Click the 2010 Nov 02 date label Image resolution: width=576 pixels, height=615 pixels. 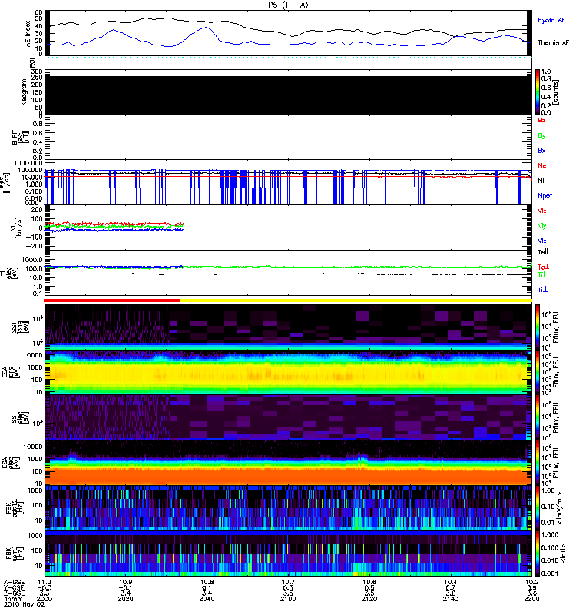click(x=25, y=604)
